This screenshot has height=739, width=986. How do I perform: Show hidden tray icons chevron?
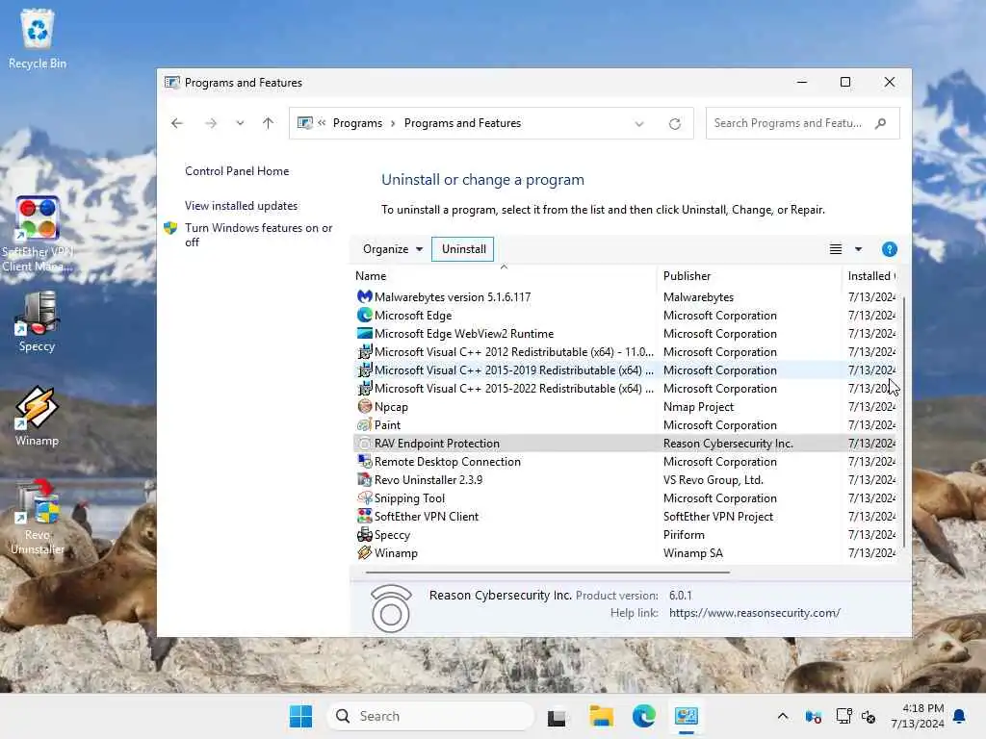pyautogui.click(x=782, y=716)
